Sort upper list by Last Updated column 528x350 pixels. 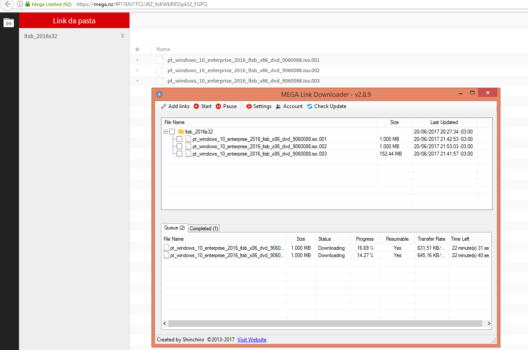[444, 122]
